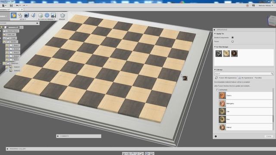The height and width of the screenshot is (155, 276).
Task: Select the Cherry wood material thumbnail
Action: [222, 96]
